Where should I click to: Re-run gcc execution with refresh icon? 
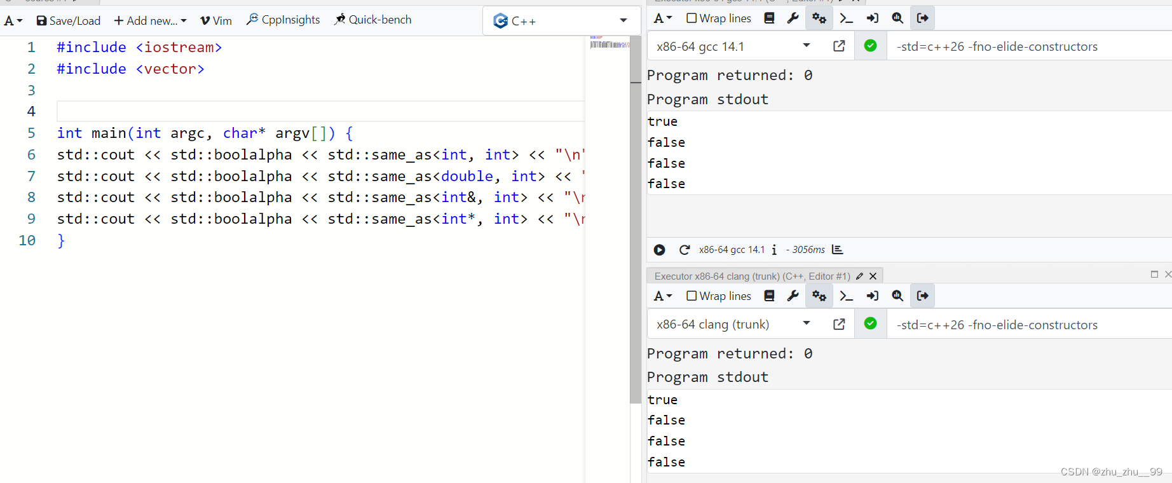click(685, 250)
